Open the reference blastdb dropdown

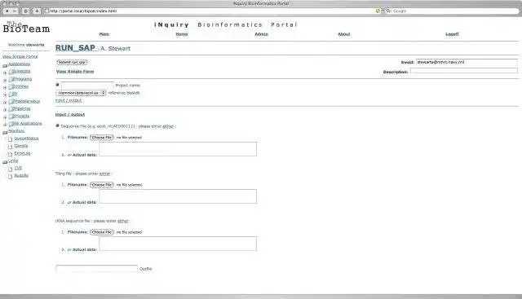(81, 93)
